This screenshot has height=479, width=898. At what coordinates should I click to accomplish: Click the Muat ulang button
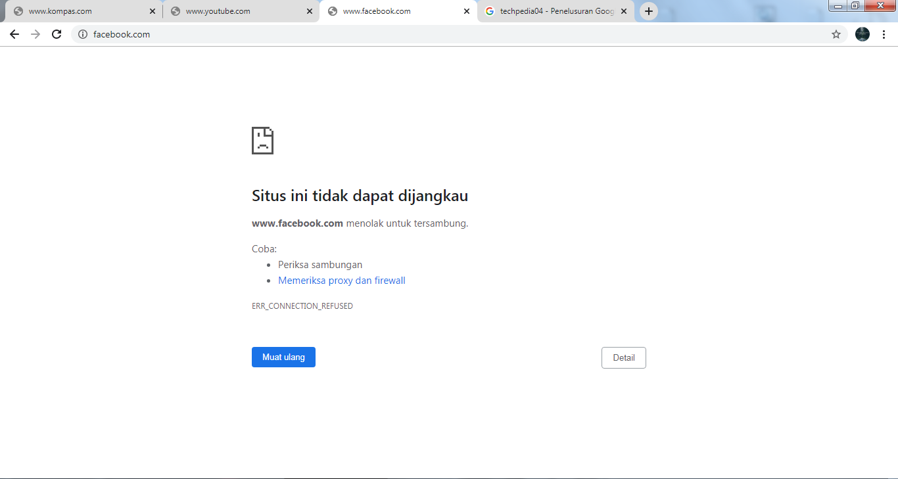(283, 357)
